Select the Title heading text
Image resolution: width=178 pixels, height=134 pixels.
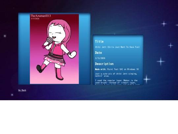(x=99, y=41)
